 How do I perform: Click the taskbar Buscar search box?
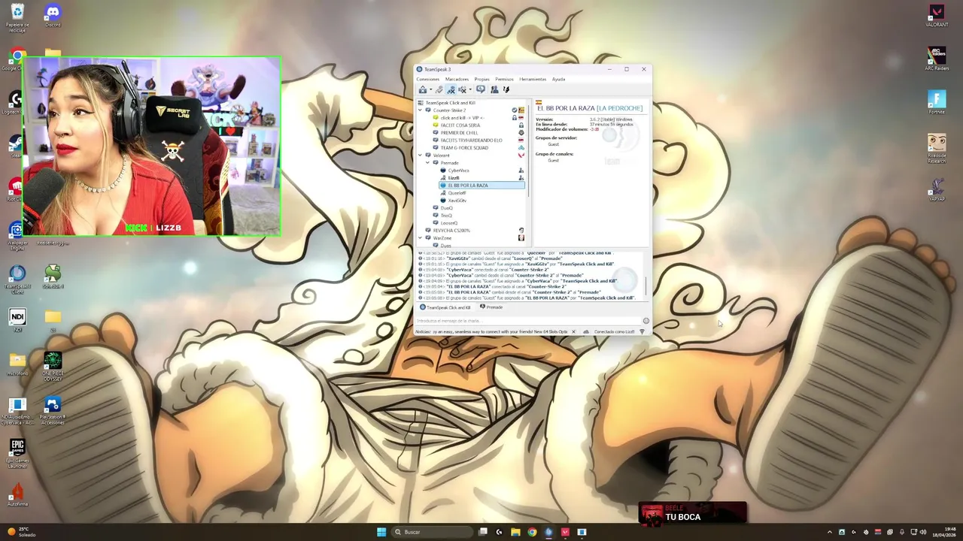tap(433, 532)
